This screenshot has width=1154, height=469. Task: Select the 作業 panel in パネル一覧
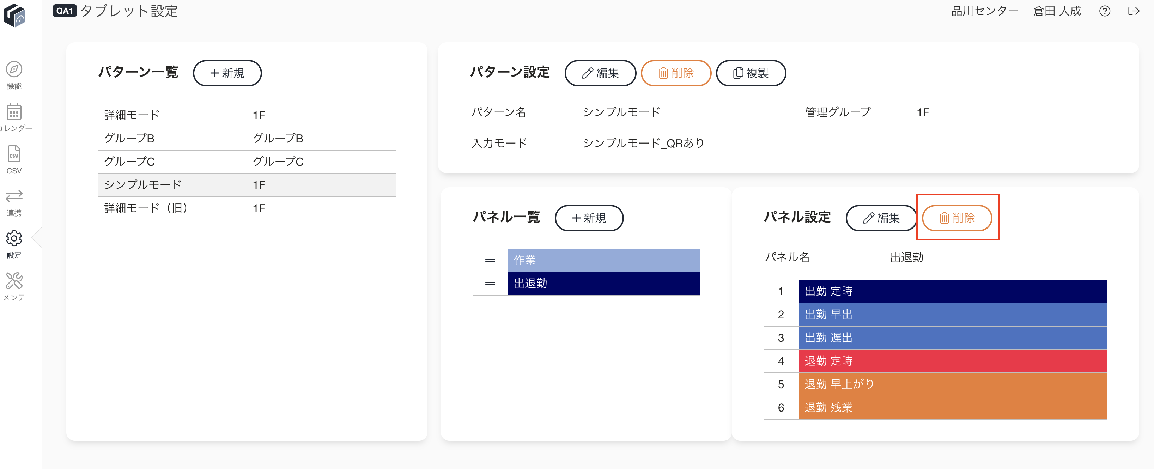[x=603, y=260]
